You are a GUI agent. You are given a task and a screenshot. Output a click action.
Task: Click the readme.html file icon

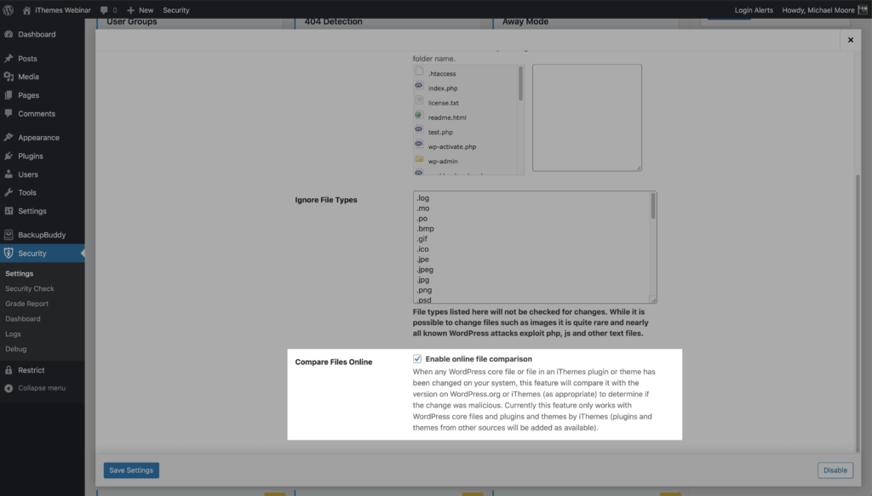pyautogui.click(x=419, y=115)
